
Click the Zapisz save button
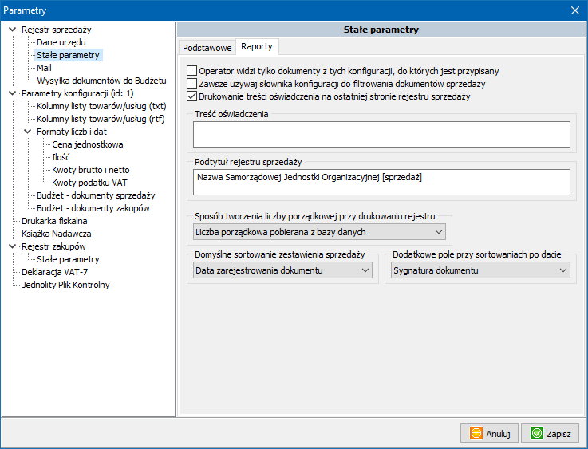(x=550, y=433)
